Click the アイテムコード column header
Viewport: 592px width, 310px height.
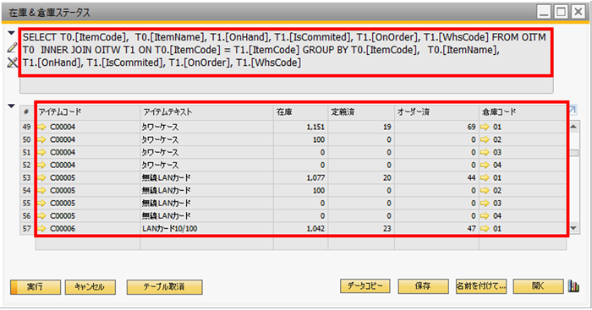(x=88, y=112)
